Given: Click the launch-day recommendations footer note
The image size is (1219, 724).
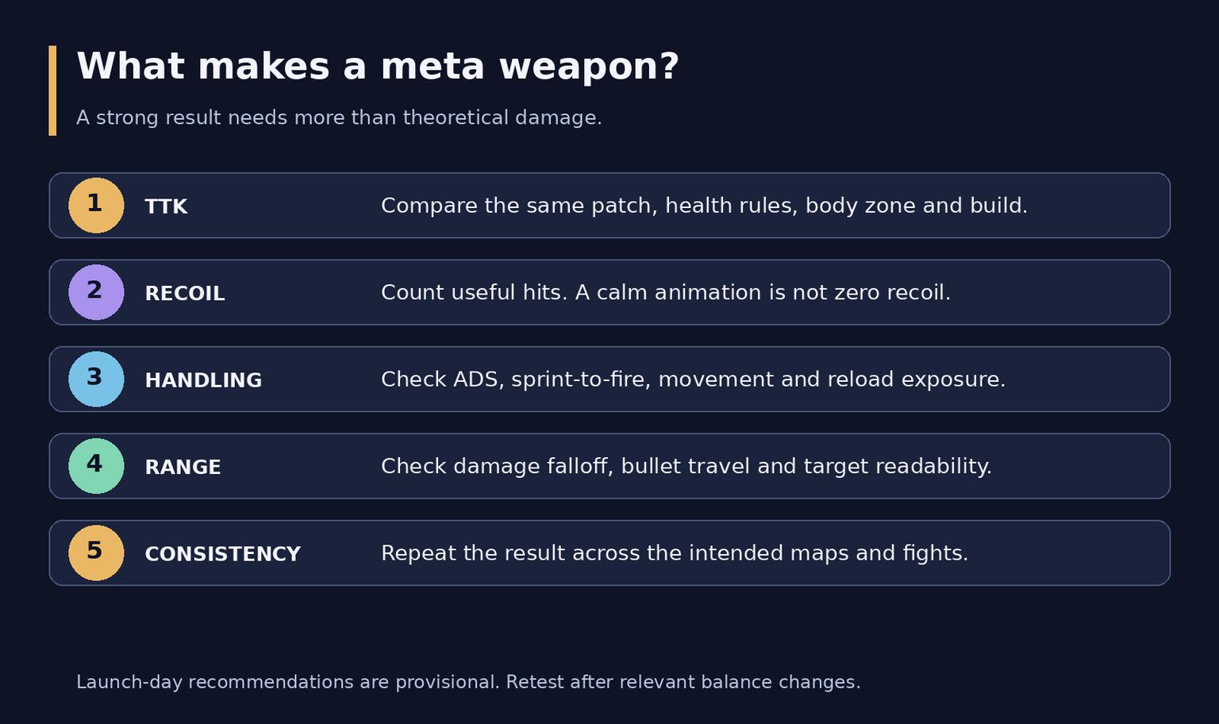Looking at the screenshot, I should 468,683.
